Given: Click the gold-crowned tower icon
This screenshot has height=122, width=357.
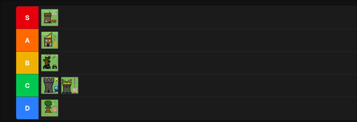Looking at the screenshot, I should (x=70, y=85).
